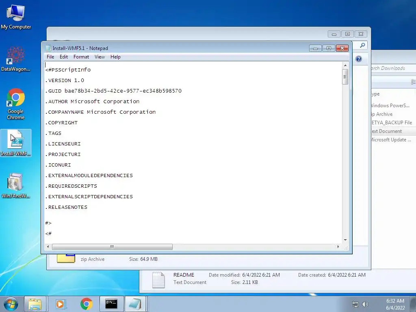The width and height of the screenshot is (416, 312).
Task: Select the Text Document row in Explorer
Action: pos(393,131)
